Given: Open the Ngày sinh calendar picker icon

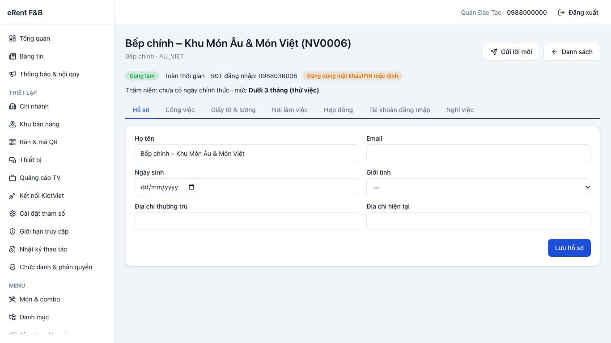Looking at the screenshot, I should 191,187.
